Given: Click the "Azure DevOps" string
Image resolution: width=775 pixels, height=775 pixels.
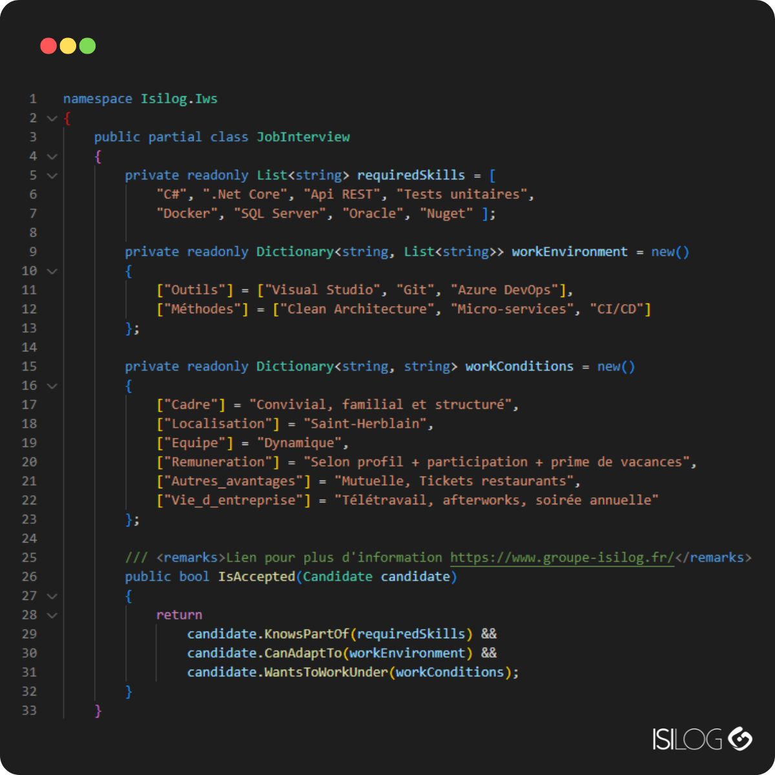Looking at the screenshot, I should [x=505, y=290].
